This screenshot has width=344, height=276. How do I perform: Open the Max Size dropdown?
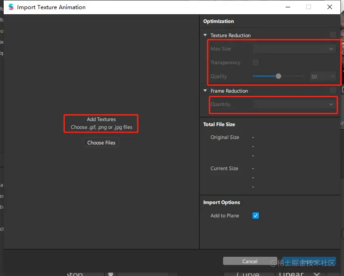(294, 49)
